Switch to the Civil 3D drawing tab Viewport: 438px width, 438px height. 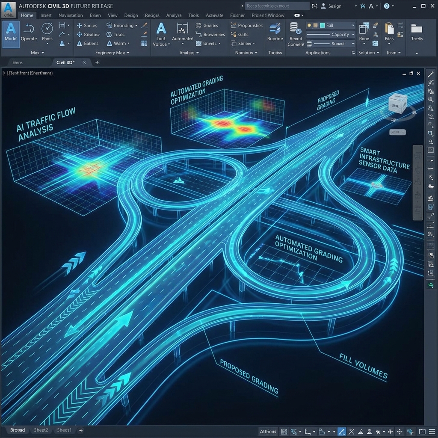65,62
